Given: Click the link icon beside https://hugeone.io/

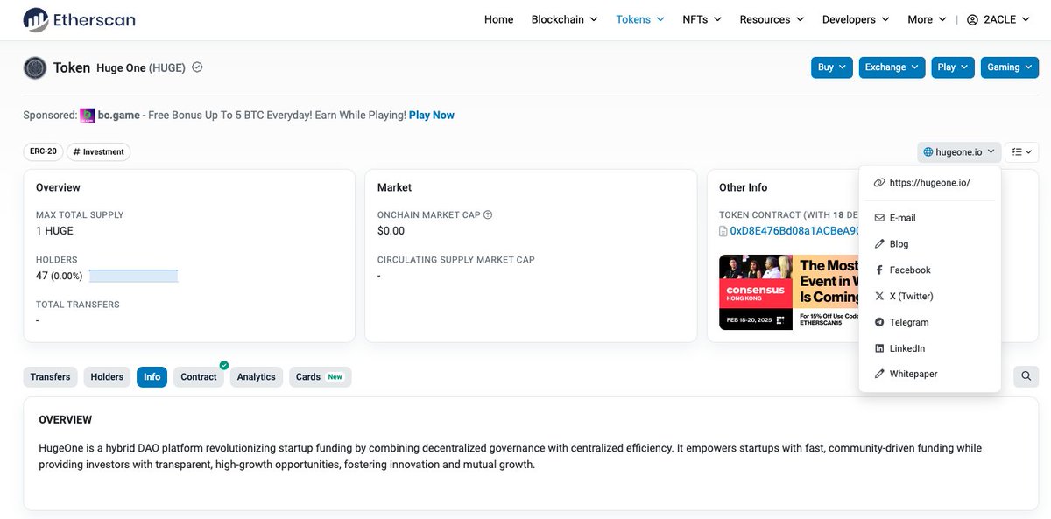Looking at the screenshot, I should point(879,183).
